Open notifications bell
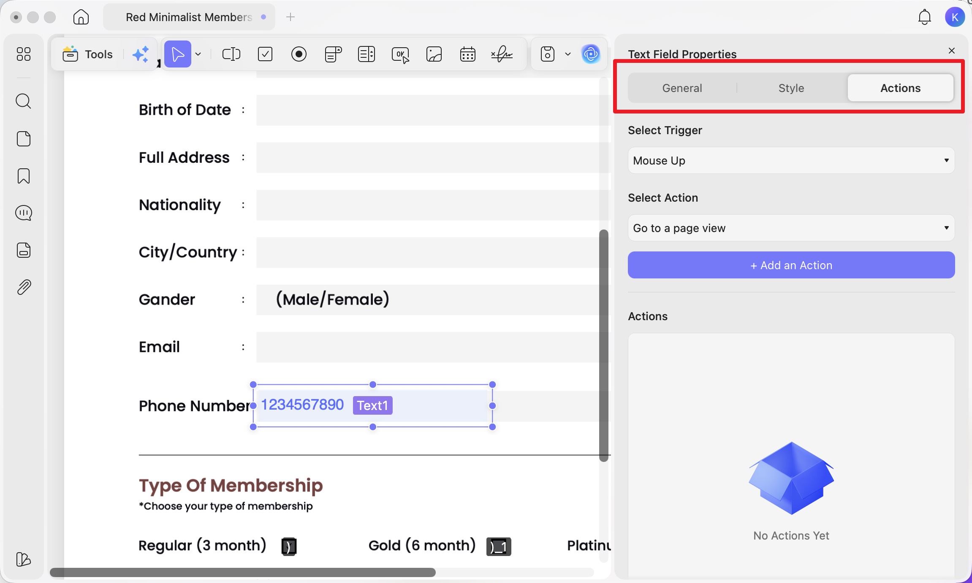 [925, 17]
